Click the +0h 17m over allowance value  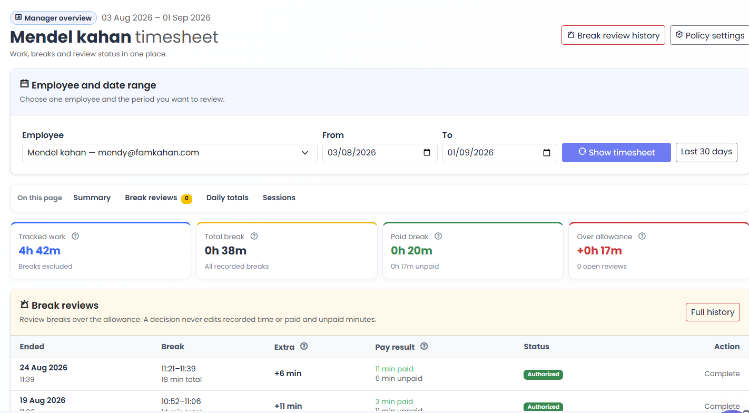599,251
